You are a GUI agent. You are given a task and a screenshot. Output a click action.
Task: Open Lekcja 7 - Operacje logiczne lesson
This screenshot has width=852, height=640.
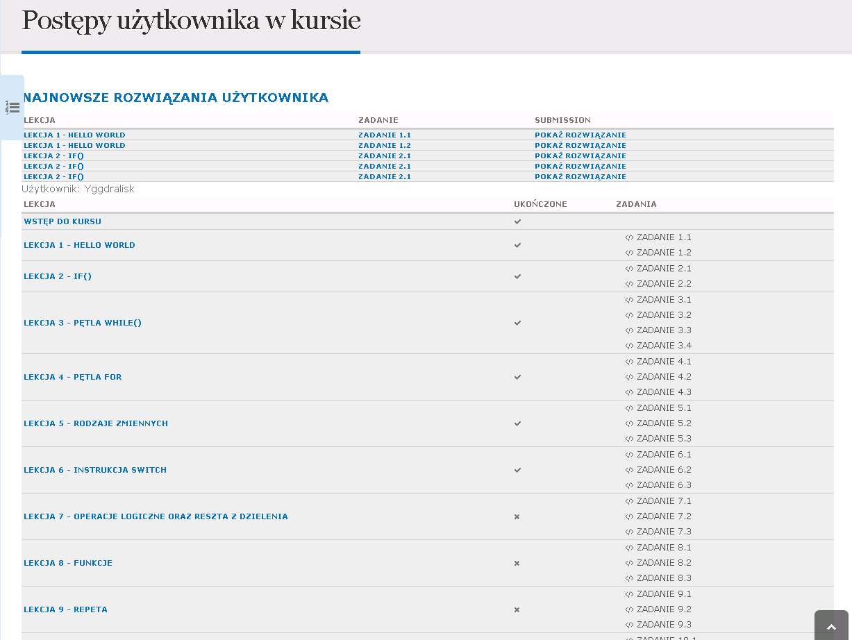156,516
